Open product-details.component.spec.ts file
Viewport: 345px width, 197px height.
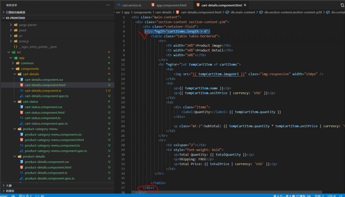click(x=50, y=178)
